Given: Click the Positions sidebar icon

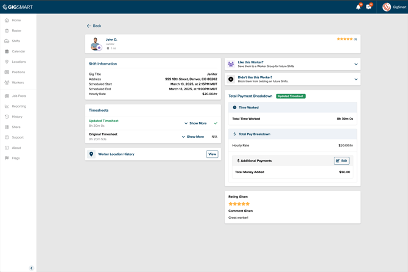Looking at the screenshot, I should tap(7, 72).
